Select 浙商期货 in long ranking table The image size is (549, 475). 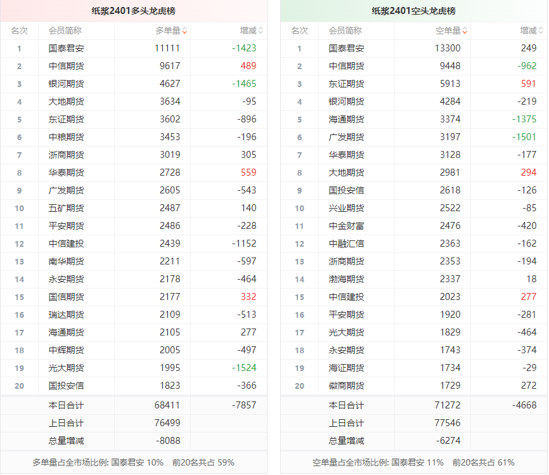point(66,155)
